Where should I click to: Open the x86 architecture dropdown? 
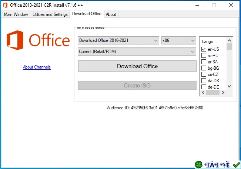tap(178, 40)
